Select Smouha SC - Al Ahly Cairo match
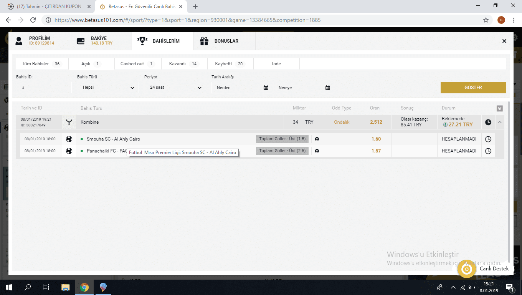 [x=113, y=139]
